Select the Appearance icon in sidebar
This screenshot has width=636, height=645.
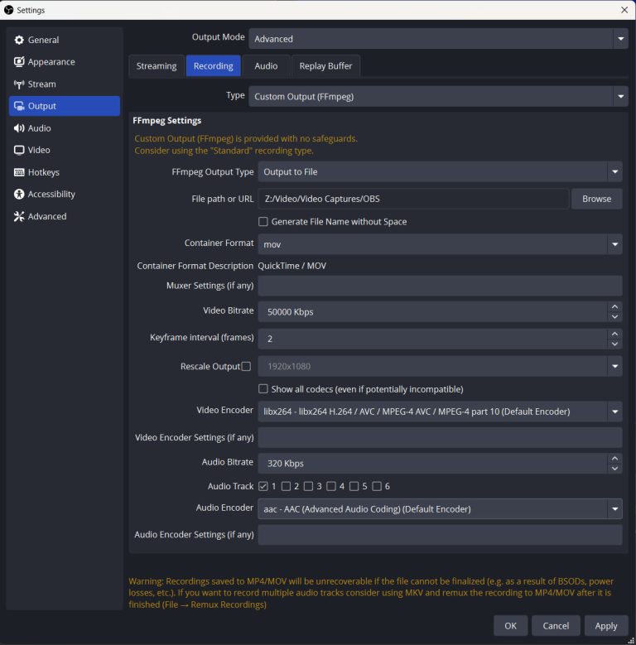[20, 62]
